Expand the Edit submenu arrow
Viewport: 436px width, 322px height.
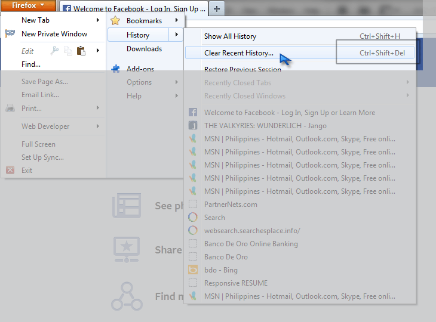pos(98,51)
